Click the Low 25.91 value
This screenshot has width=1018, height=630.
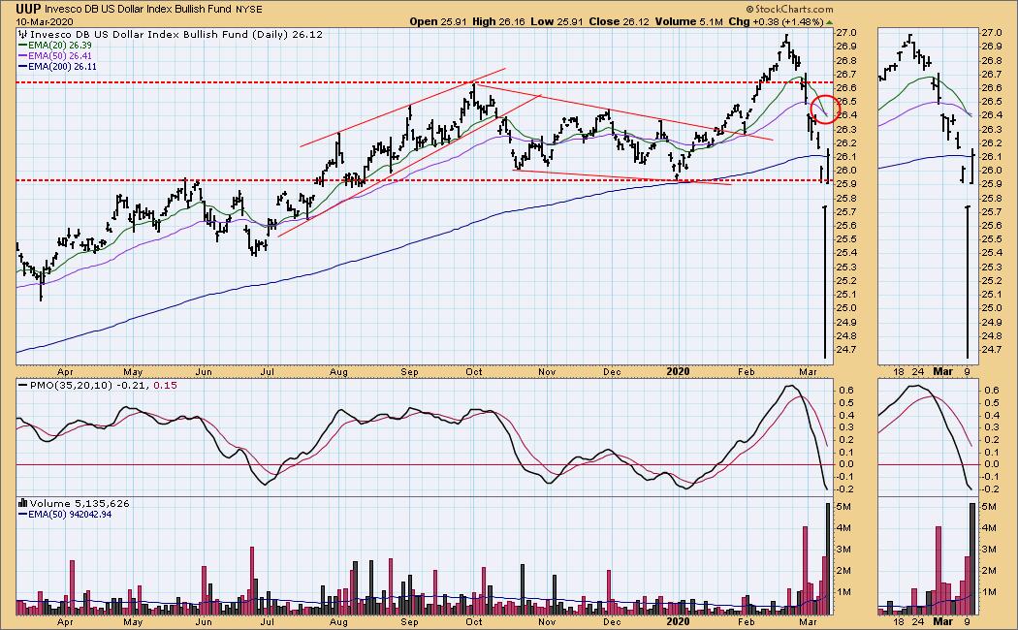557,21
